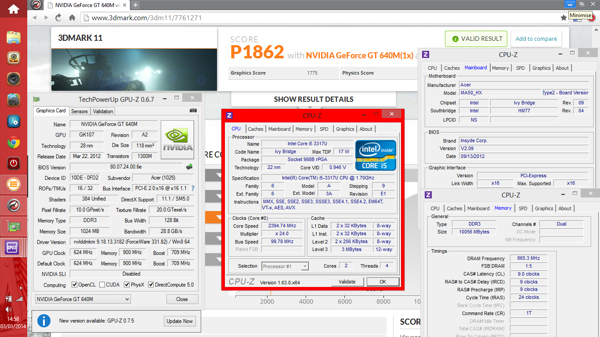Click the browser forward arrow
The height and width of the screenshot is (337, 600).
[46, 18]
